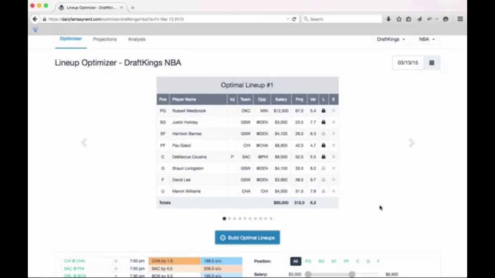
Task: Reload the page with the refresh icon
Action: point(294,19)
